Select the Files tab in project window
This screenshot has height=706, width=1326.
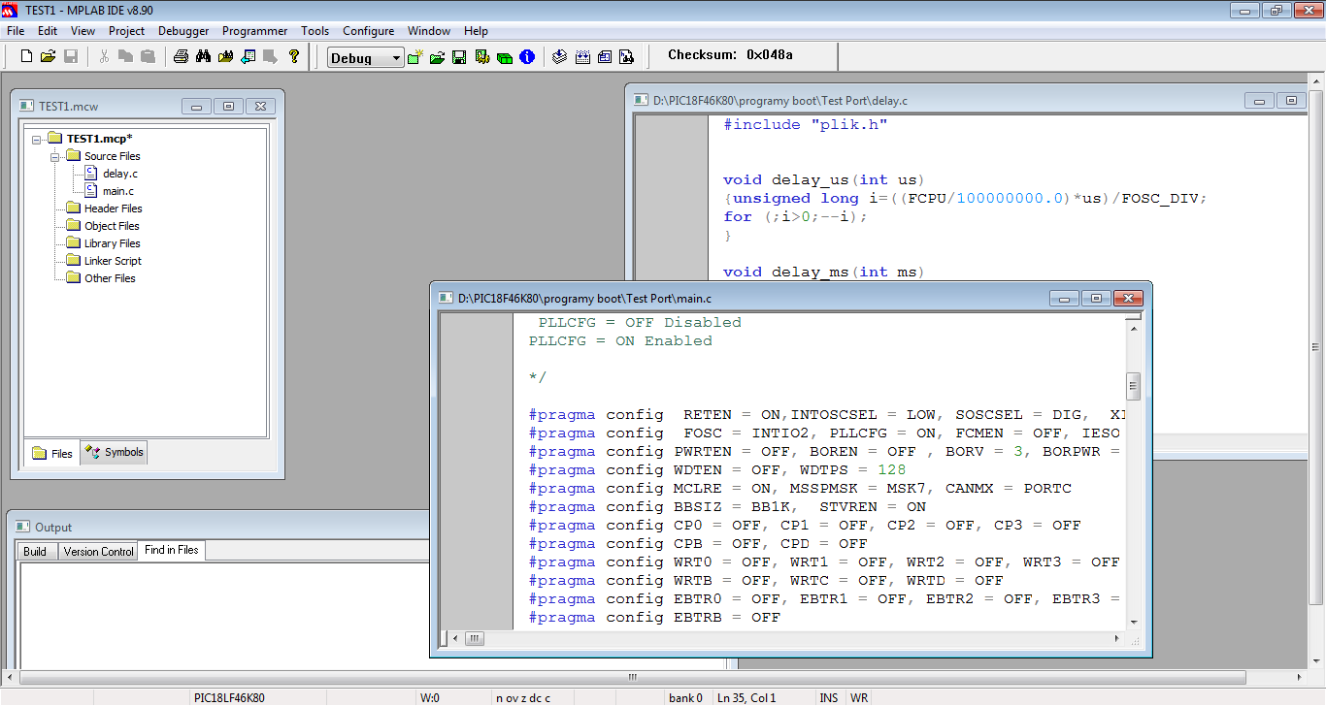click(x=52, y=453)
